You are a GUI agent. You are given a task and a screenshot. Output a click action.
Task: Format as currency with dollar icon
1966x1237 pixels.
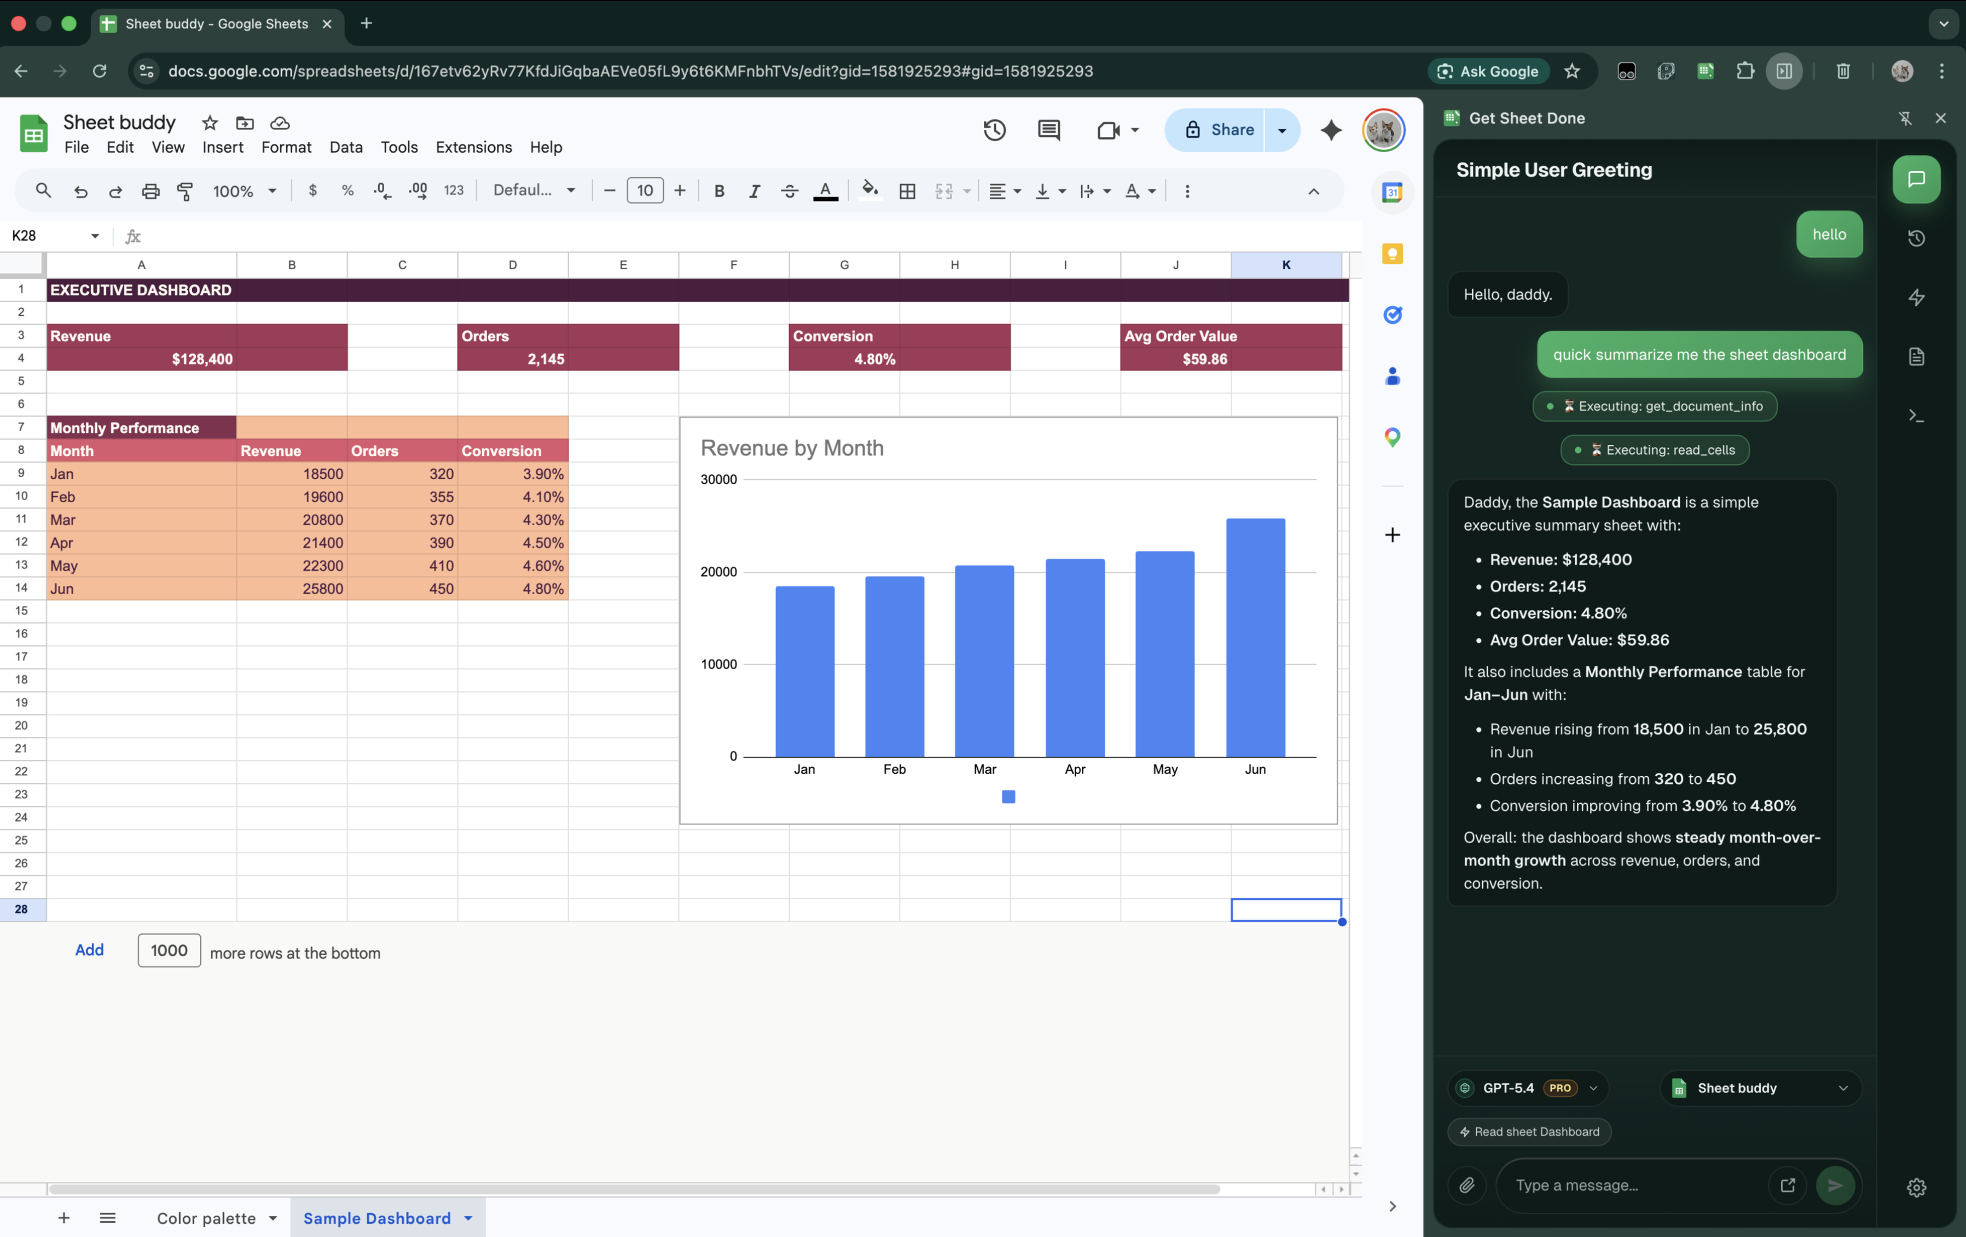coord(312,190)
